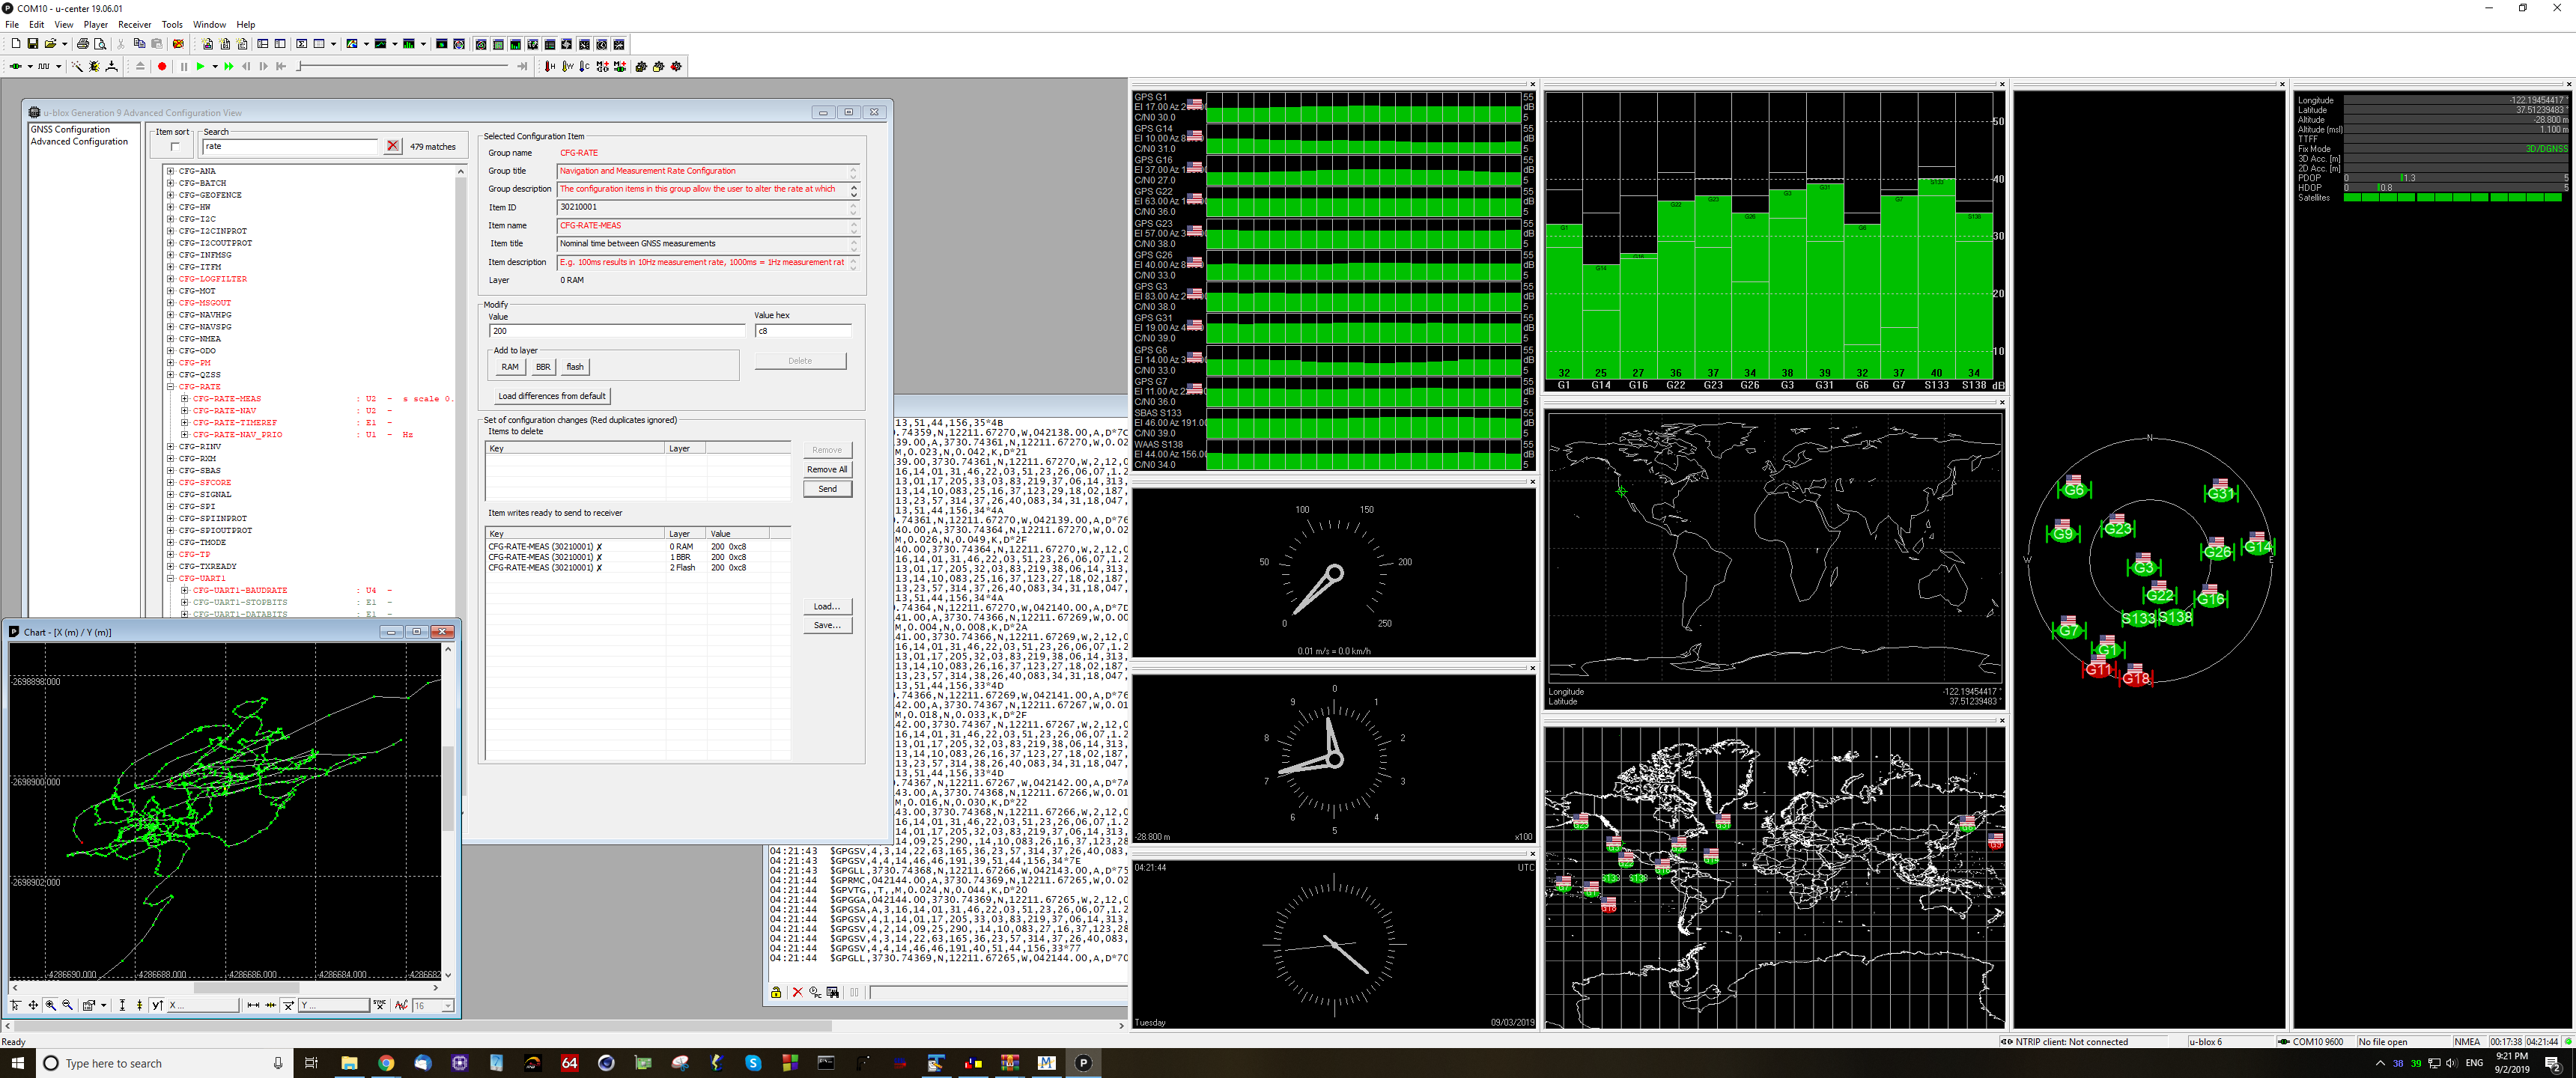Open the View menu
Viewport: 2576px width, 1078px height.
[63, 25]
